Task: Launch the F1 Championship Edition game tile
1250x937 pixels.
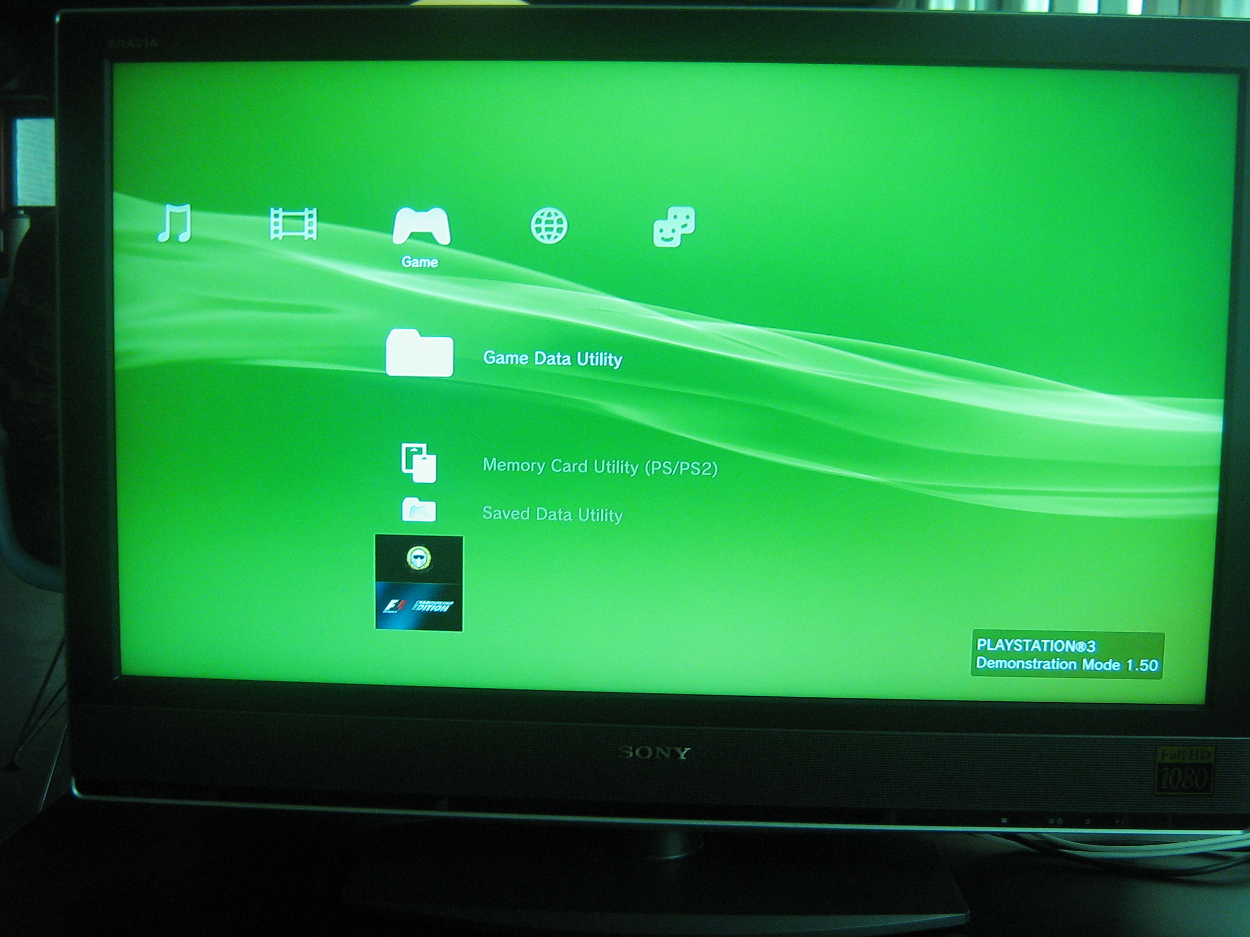Action: [419, 583]
